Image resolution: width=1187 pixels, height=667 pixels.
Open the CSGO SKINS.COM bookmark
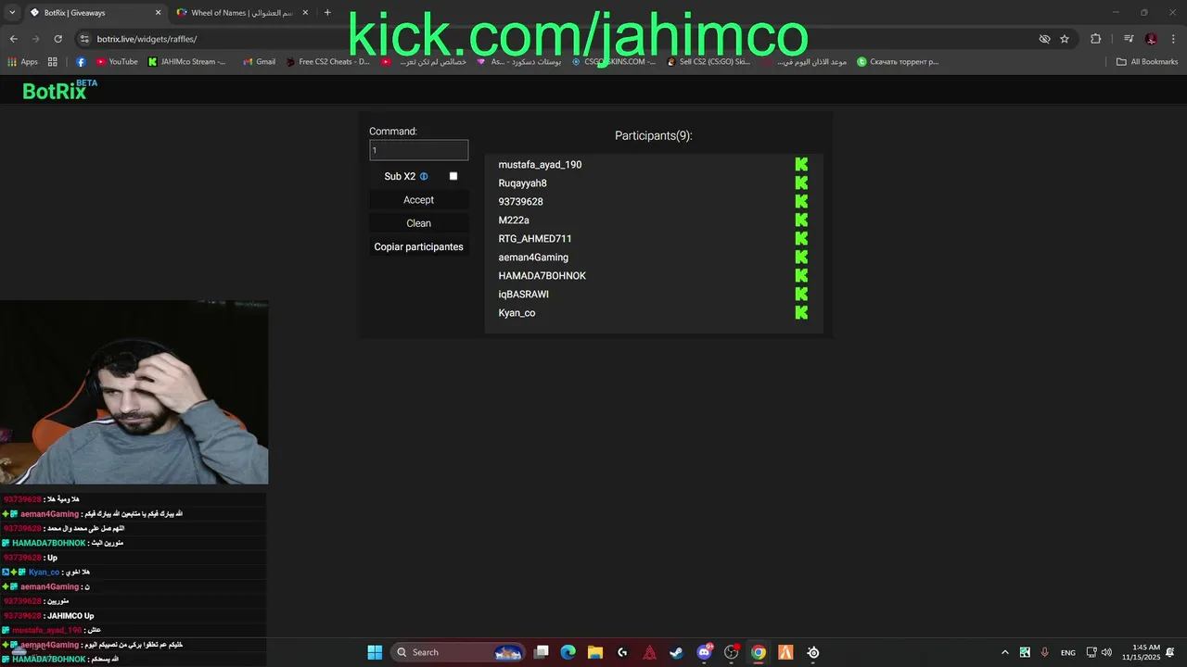613,62
